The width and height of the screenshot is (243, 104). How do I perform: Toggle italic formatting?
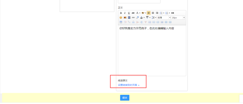pos(125,13)
